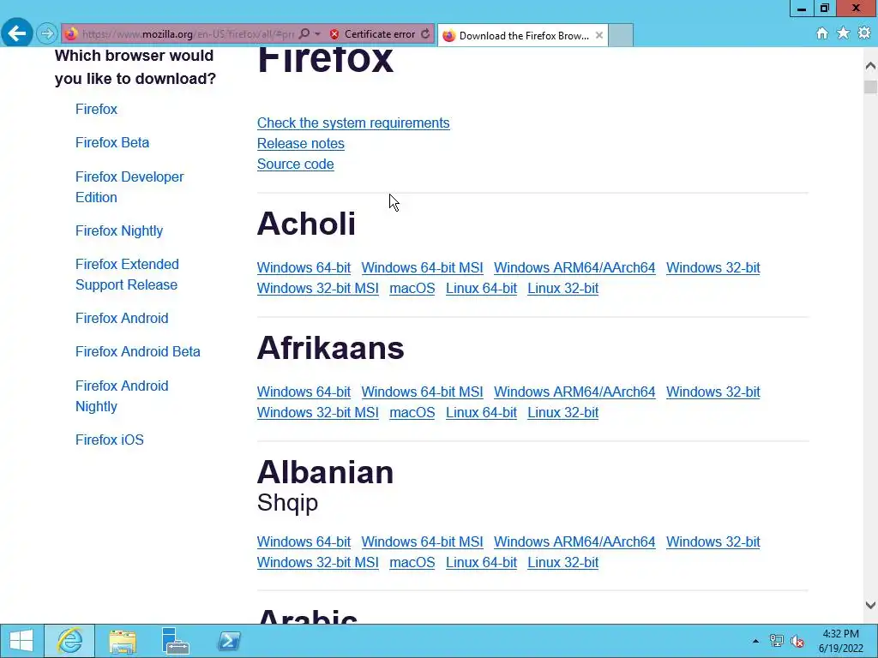878x658 pixels.
Task: Download Acholi Linux 64-bit
Action: (481, 289)
